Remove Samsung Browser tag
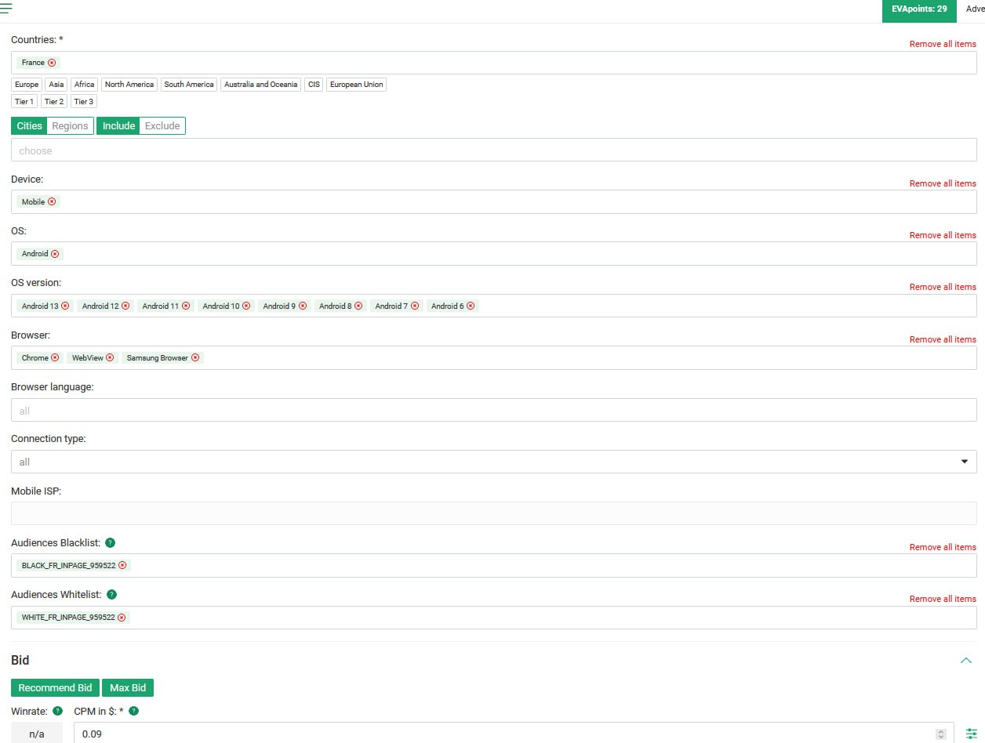 coord(195,357)
